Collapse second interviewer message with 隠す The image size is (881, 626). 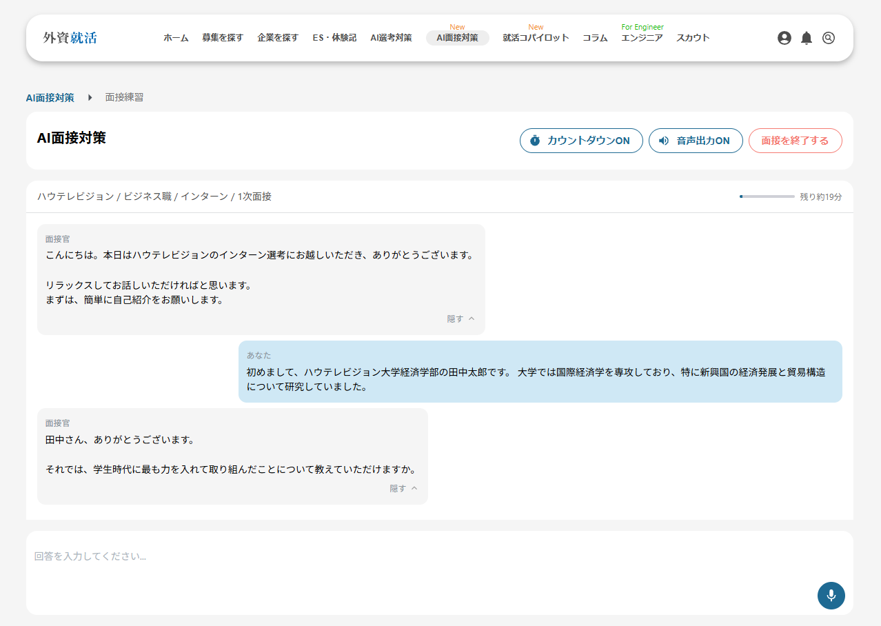[404, 488]
